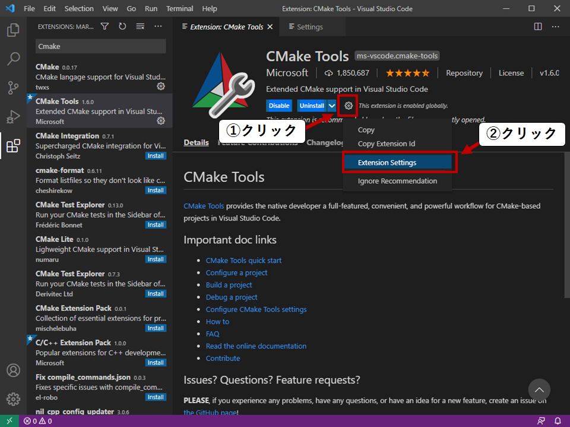Open the Explorer view in activity bar

pos(13,30)
